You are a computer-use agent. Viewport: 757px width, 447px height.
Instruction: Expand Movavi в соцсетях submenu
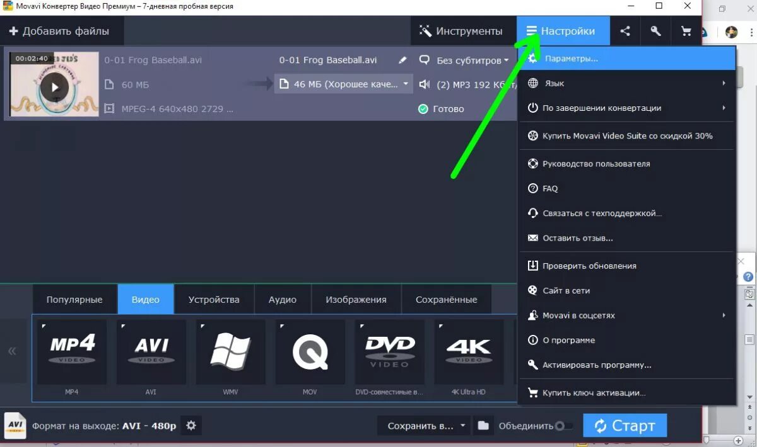click(628, 315)
